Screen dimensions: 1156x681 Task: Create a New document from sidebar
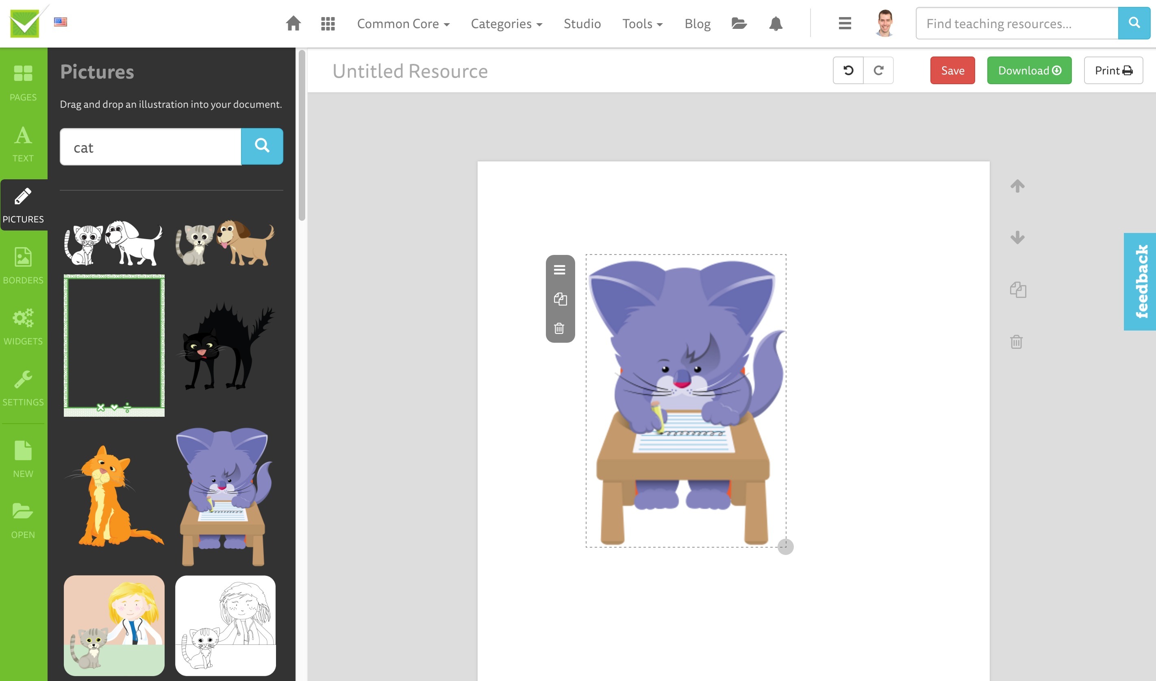23,459
